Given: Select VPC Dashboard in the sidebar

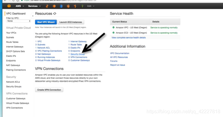Looking at the screenshot, I should point(16,14).
